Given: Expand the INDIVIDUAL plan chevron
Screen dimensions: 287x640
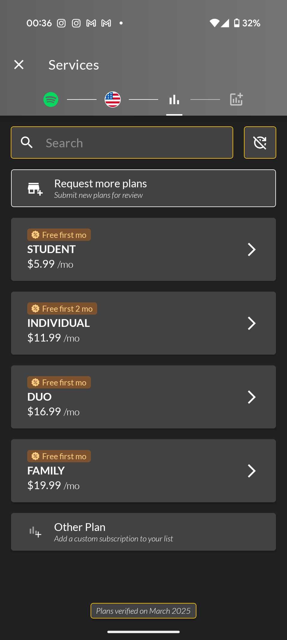Looking at the screenshot, I should [x=252, y=323].
